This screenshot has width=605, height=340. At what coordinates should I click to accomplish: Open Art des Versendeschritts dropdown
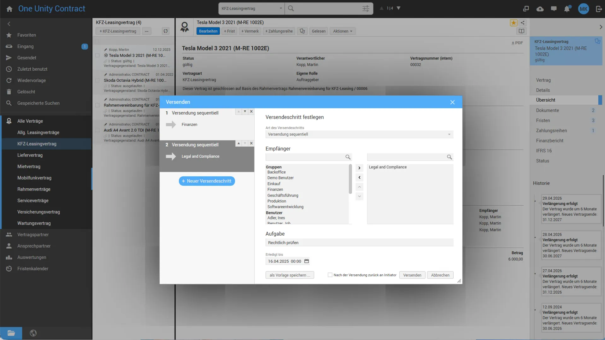[359, 134]
